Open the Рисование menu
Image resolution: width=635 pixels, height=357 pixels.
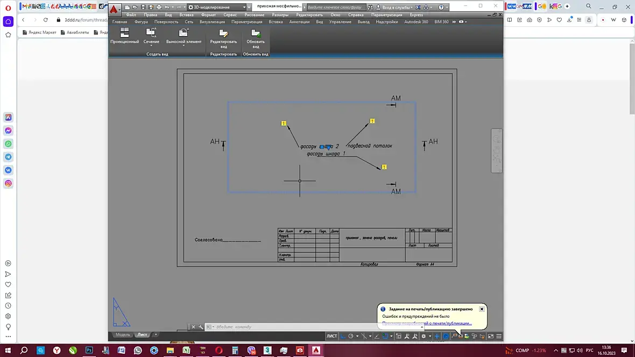point(254,15)
